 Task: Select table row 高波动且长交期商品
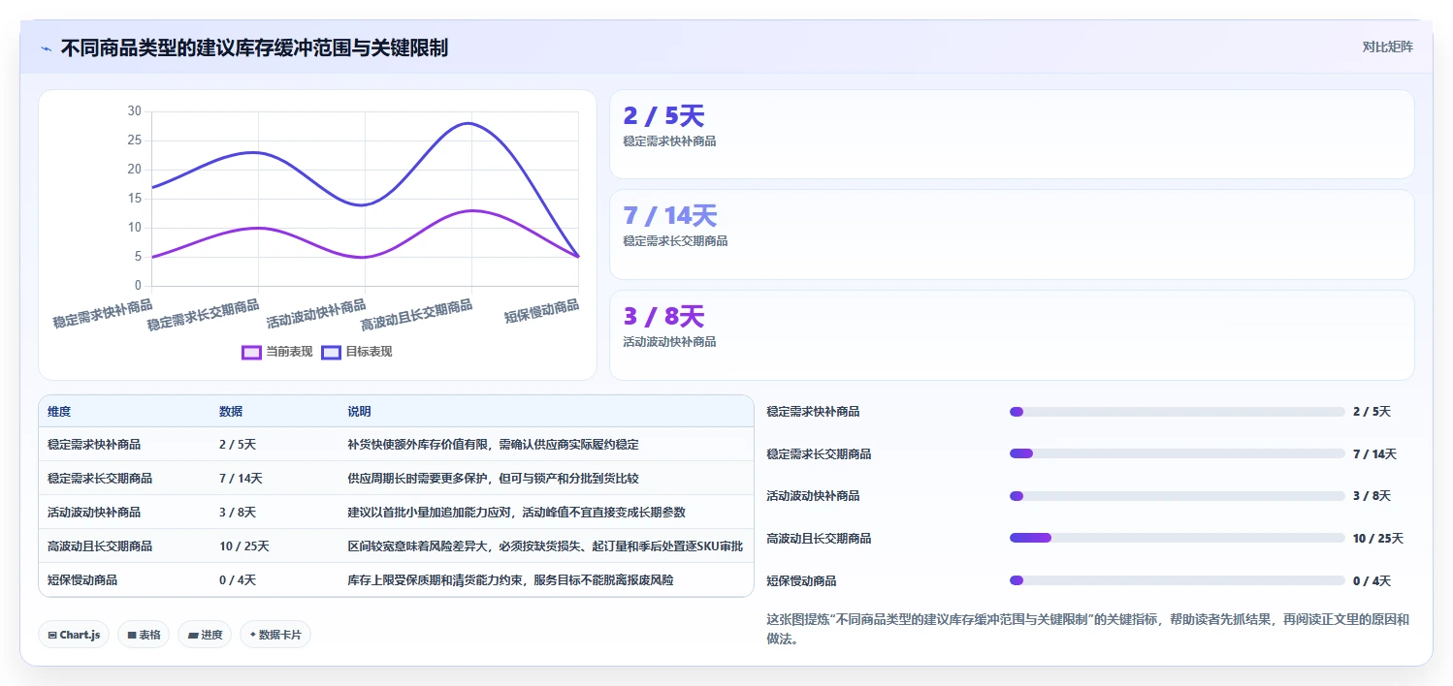coord(396,546)
